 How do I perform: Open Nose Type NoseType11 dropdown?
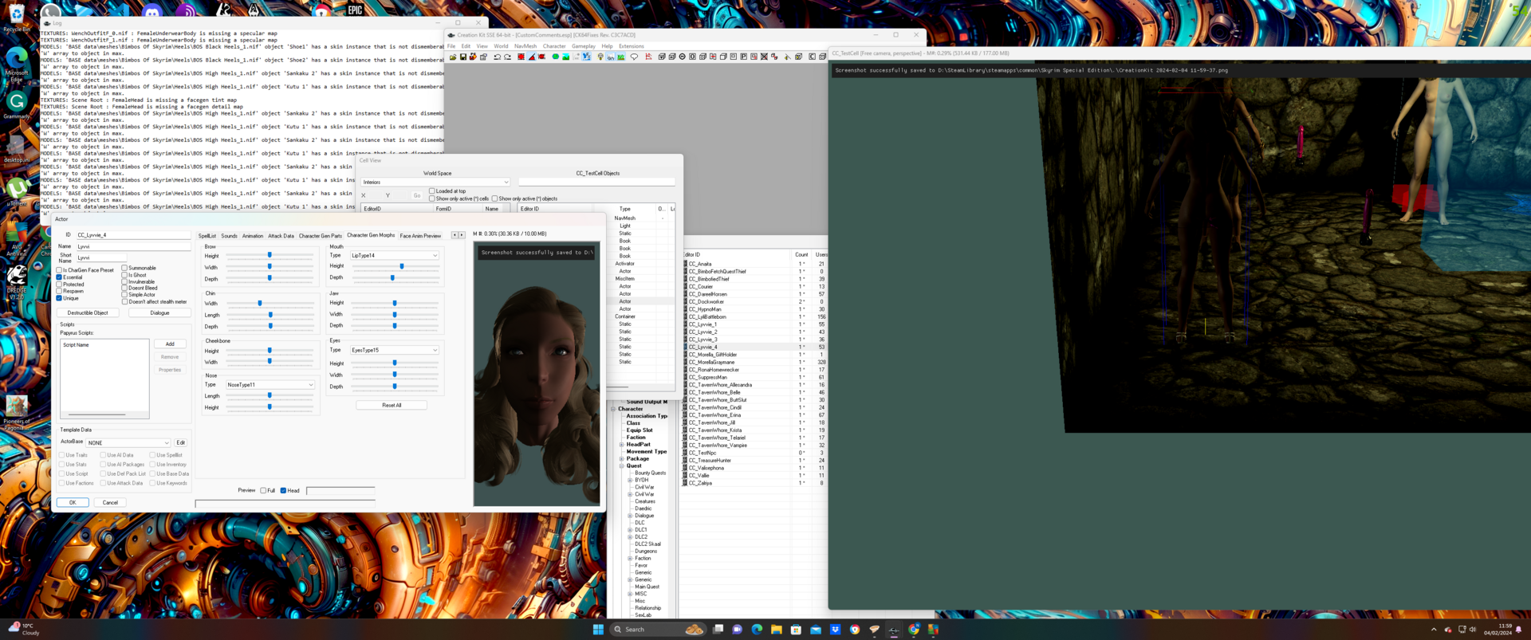(270, 384)
